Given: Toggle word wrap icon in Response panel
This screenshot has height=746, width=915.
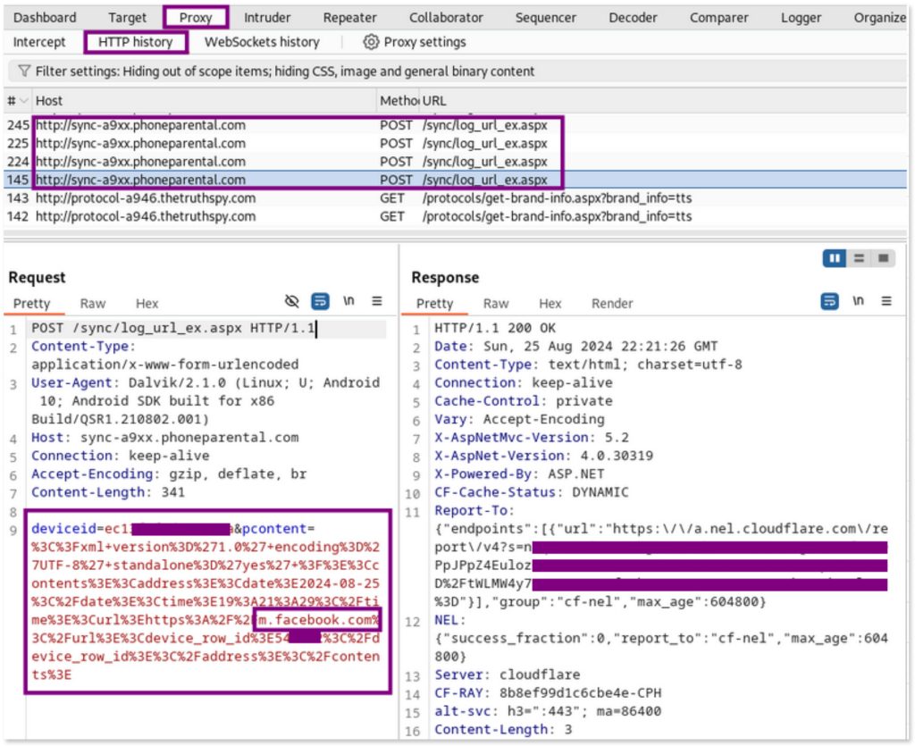Looking at the screenshot, I should pos(829,302).
